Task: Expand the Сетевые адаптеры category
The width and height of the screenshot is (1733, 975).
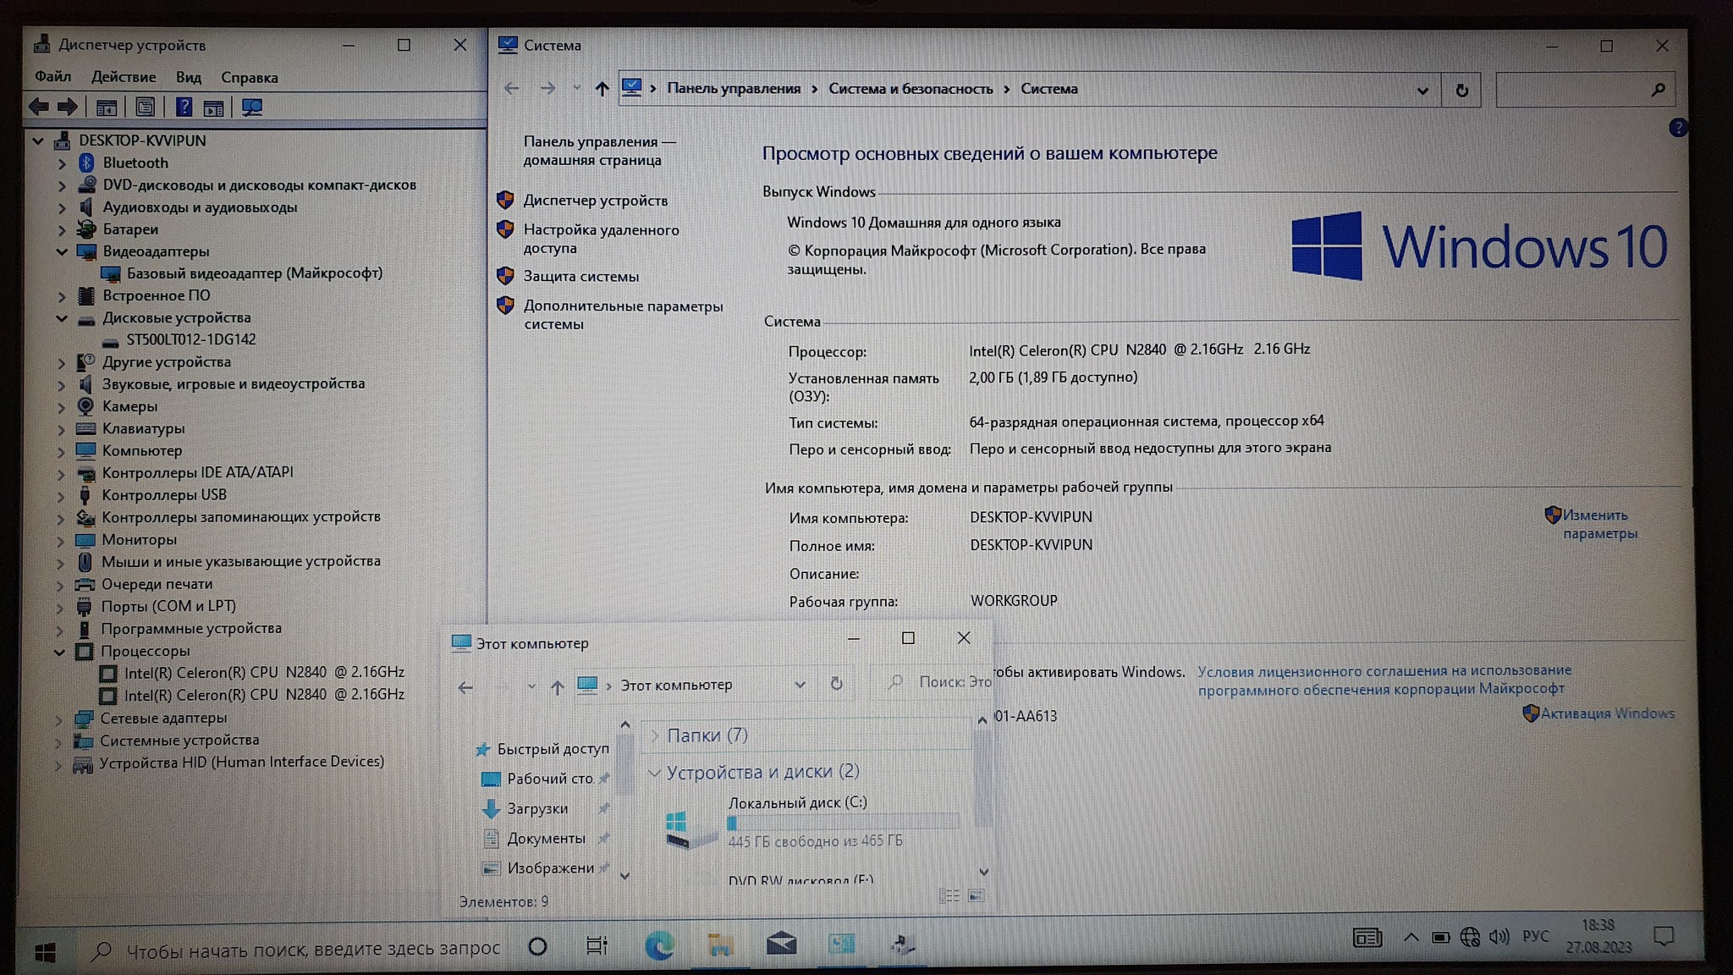Action: pos(58,719)
